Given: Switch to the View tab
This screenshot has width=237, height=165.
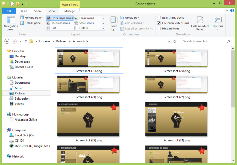Looking at the screenshot, I should pyautogui.click(x=52, y=11).
